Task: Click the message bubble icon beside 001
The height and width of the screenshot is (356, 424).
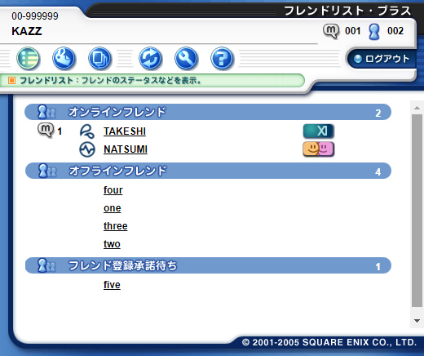Action: 331,31
